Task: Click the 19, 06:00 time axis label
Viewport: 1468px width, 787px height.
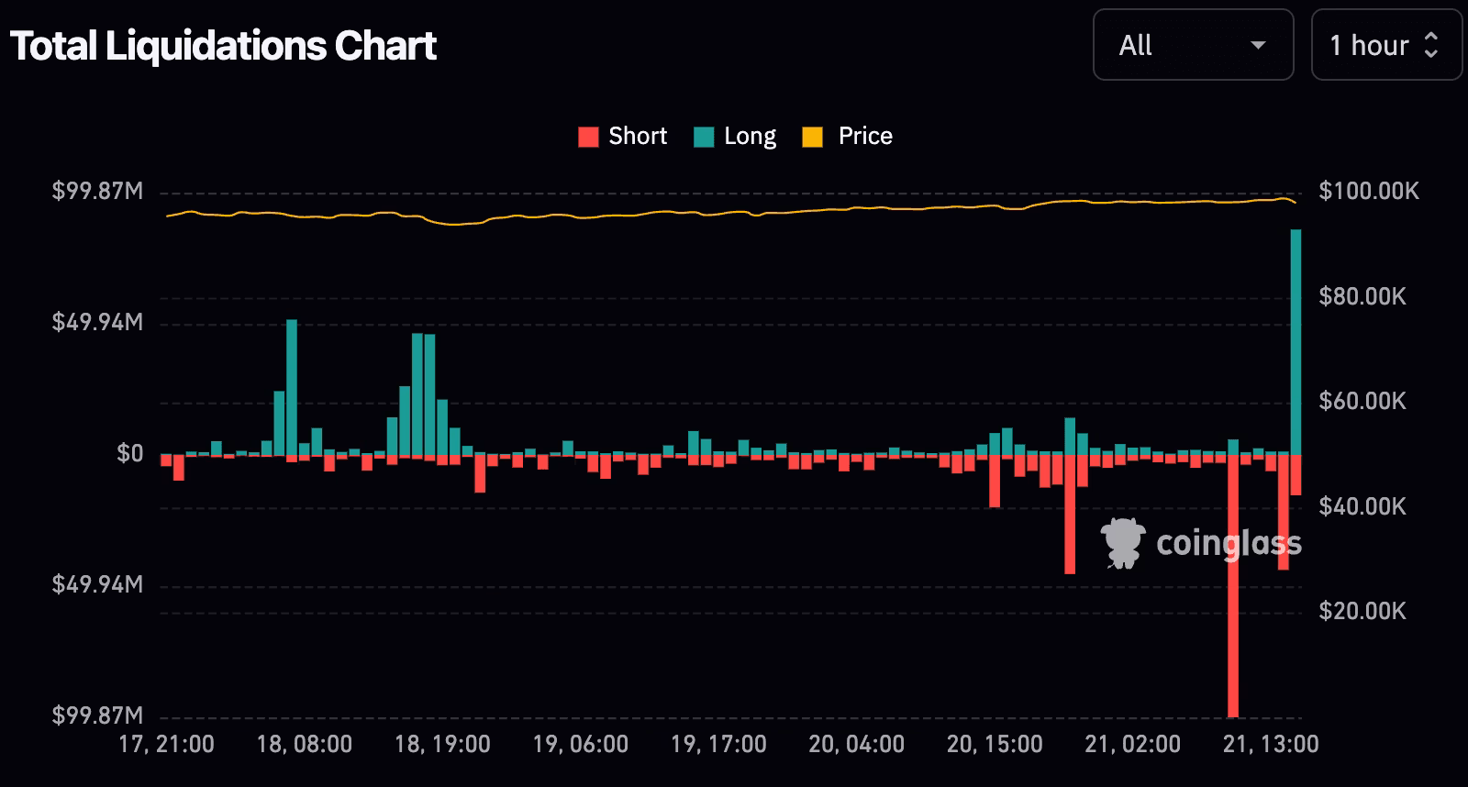Action: pos(581,744)
